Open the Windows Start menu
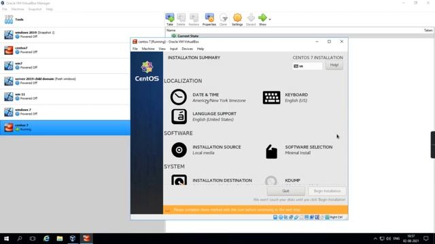 6,238
